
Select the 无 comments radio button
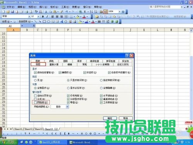[x=35, y=80]
